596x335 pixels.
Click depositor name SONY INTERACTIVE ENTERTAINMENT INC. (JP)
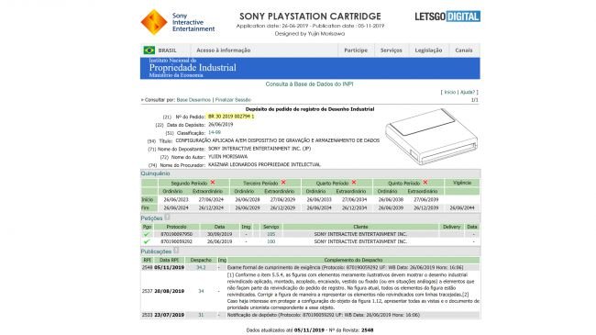(x=259, y=149)
